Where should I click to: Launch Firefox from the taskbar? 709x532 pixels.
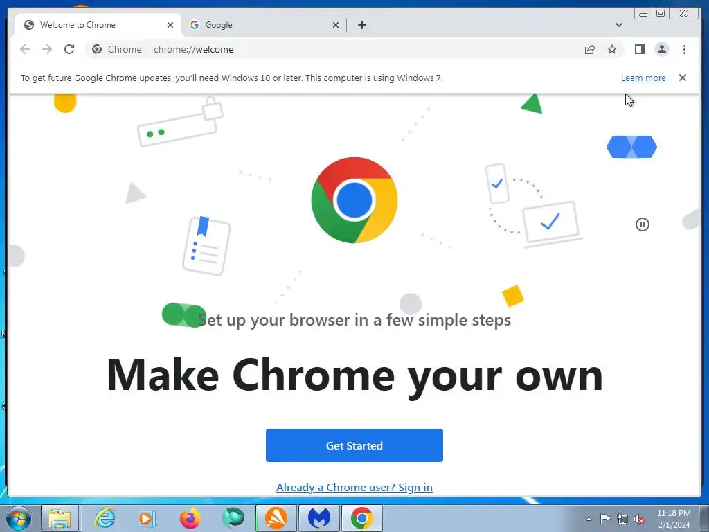(x=190, y=518)
